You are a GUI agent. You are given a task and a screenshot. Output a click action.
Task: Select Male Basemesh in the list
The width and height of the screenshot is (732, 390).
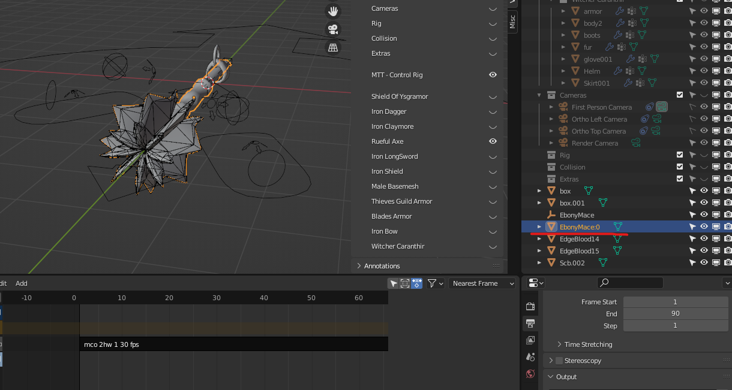coord(395,186)
